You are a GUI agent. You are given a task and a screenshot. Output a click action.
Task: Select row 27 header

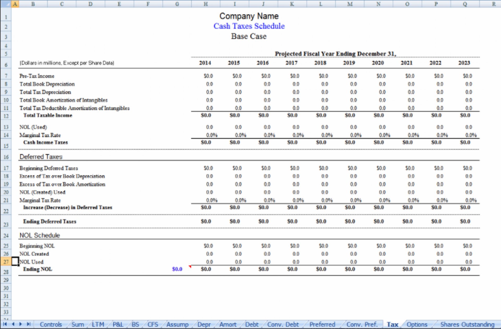click(6, 261)
